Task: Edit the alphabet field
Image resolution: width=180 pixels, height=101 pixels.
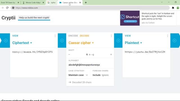Action: pos(84,65)
